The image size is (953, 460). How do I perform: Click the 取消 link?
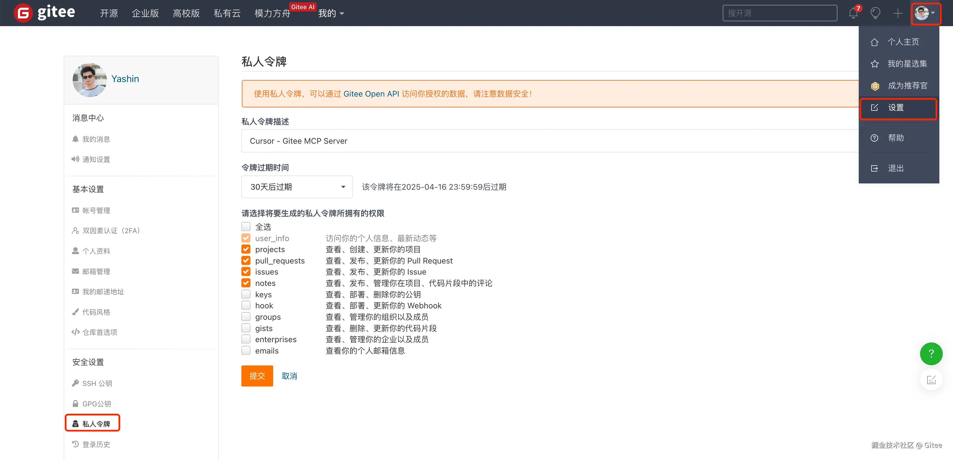tap(289, 376)
